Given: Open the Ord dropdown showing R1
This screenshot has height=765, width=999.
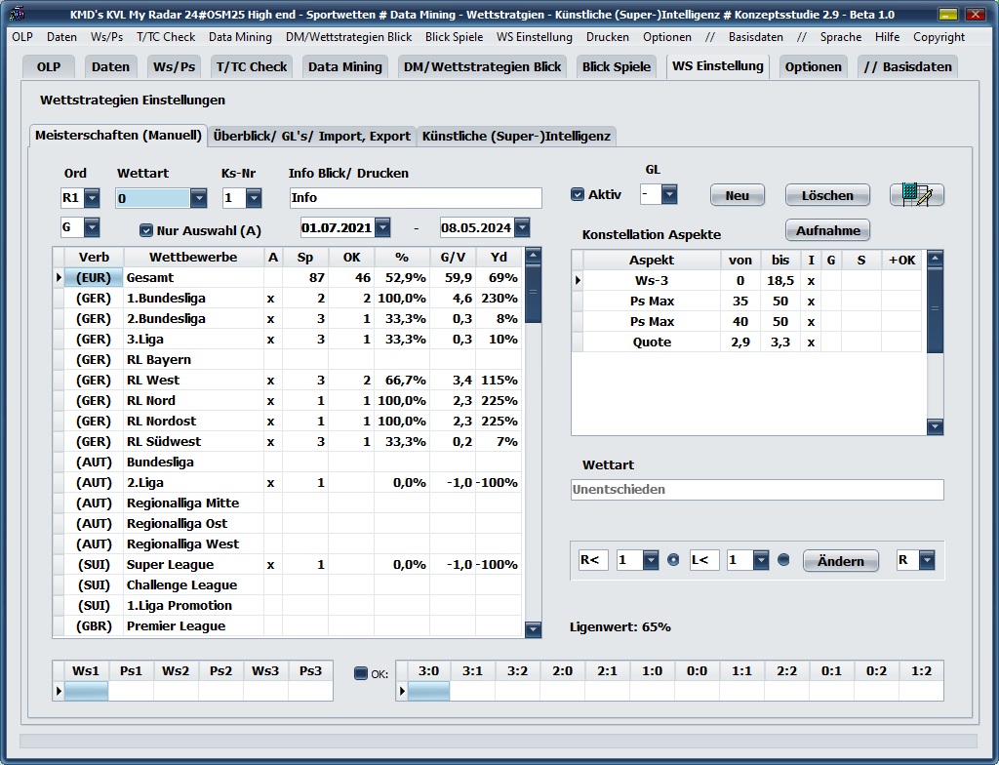Looking at the screenshot, I should (92, 198).
